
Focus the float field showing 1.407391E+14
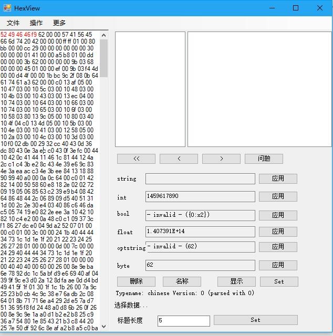[x=200, y=232]
